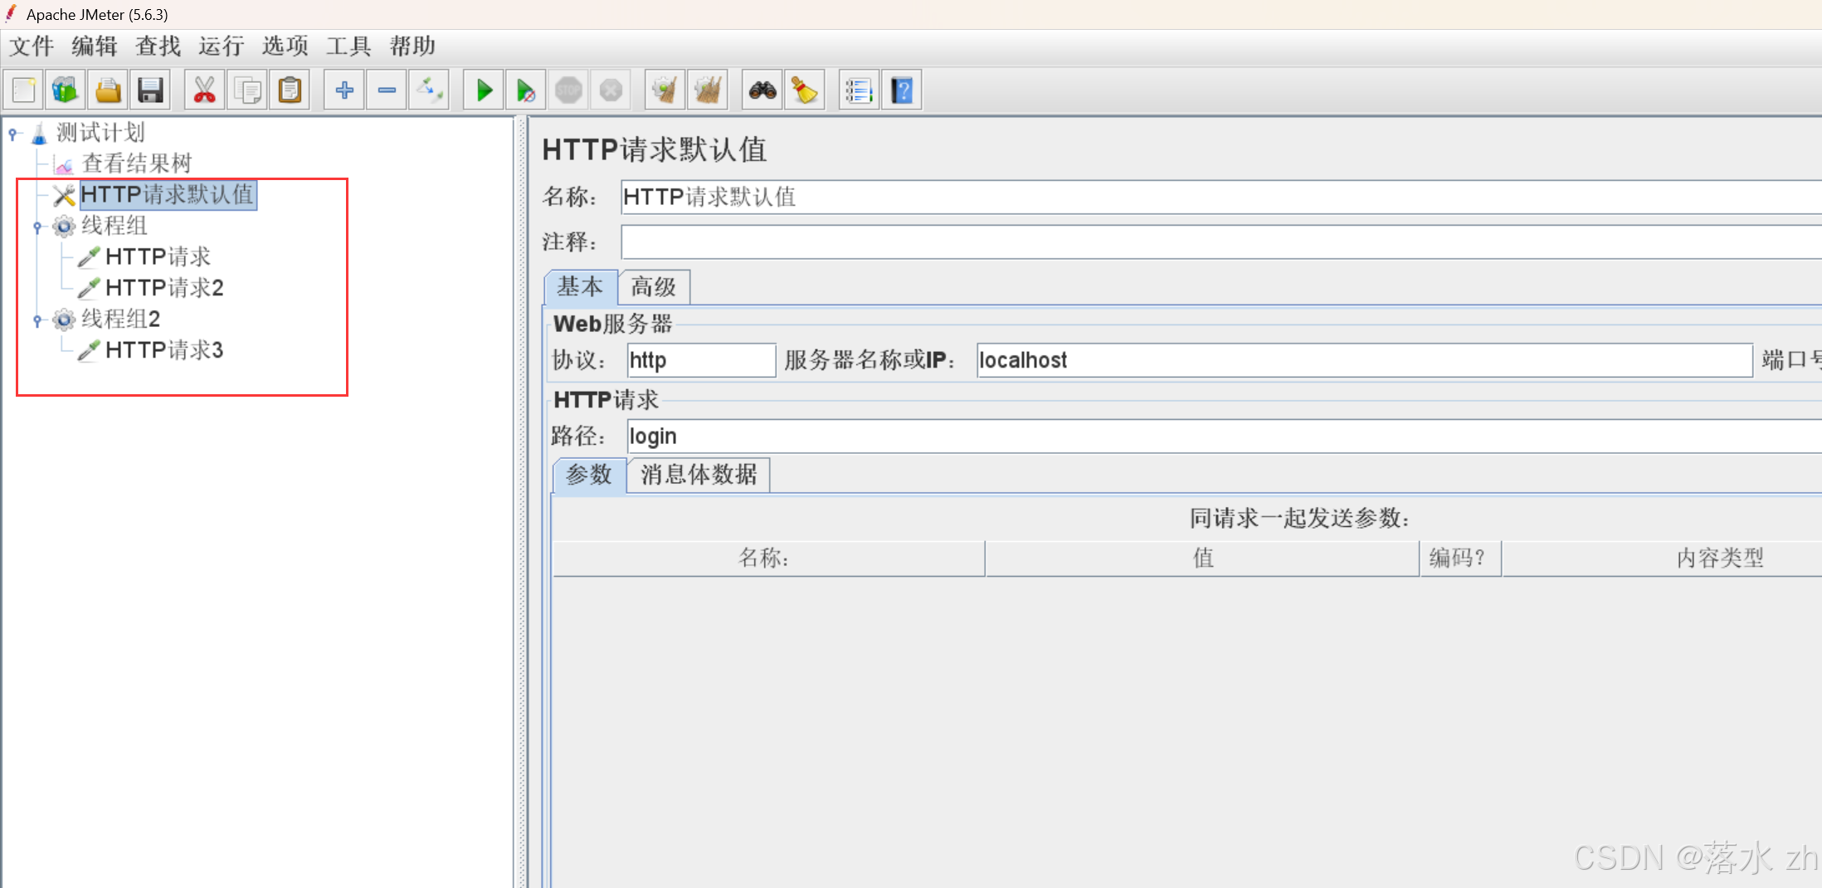Screen dimensions: 1822x888
Task: Click the Reset search brush icon
Action: [805, 90]
